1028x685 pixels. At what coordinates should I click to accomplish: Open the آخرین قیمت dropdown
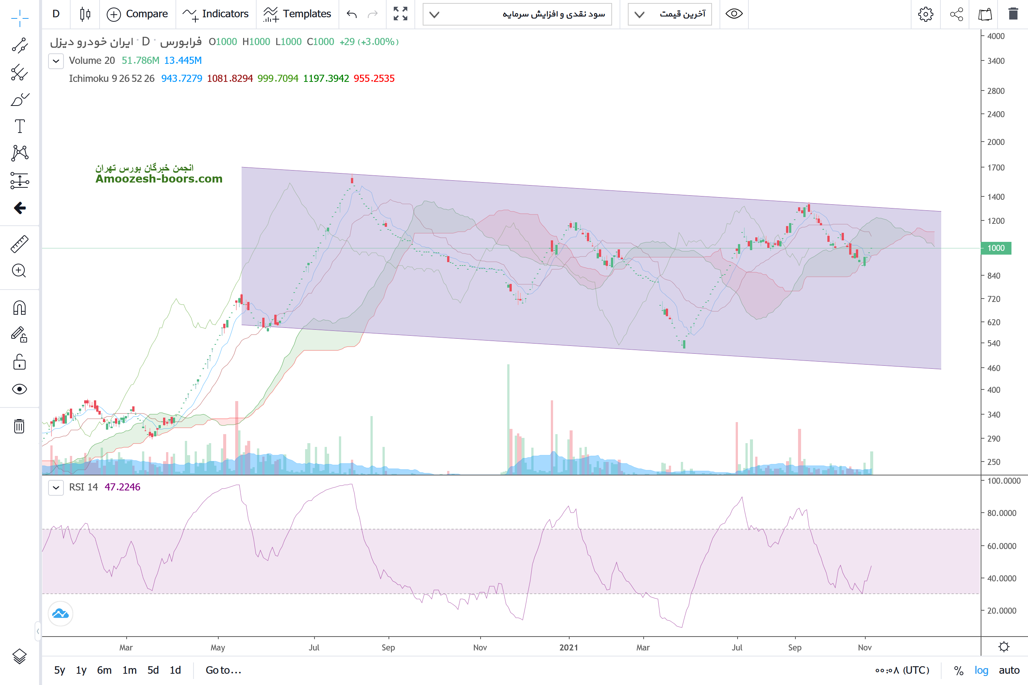pos(670,14)
